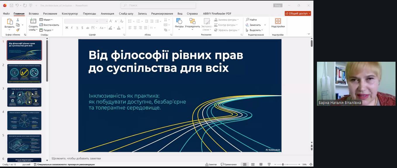The image size is (397, 168).
Task: Click the Восстановить reset button
Action: click(x=49, y=25)
